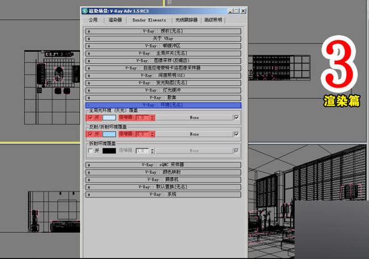
Task: Collapse the highlighted V-Ray 环境[无名] rollout
Action: (x=163, y=105)
